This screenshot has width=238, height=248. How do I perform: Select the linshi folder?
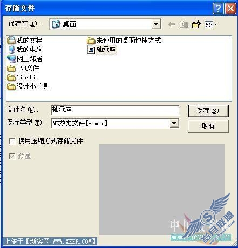[x=21, y=77]
